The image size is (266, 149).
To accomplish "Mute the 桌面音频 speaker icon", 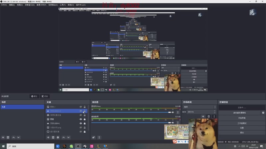I will coord(173,123).
